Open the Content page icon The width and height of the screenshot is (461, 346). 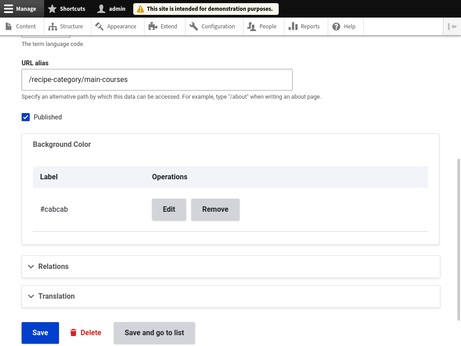(x=9, y=27)
